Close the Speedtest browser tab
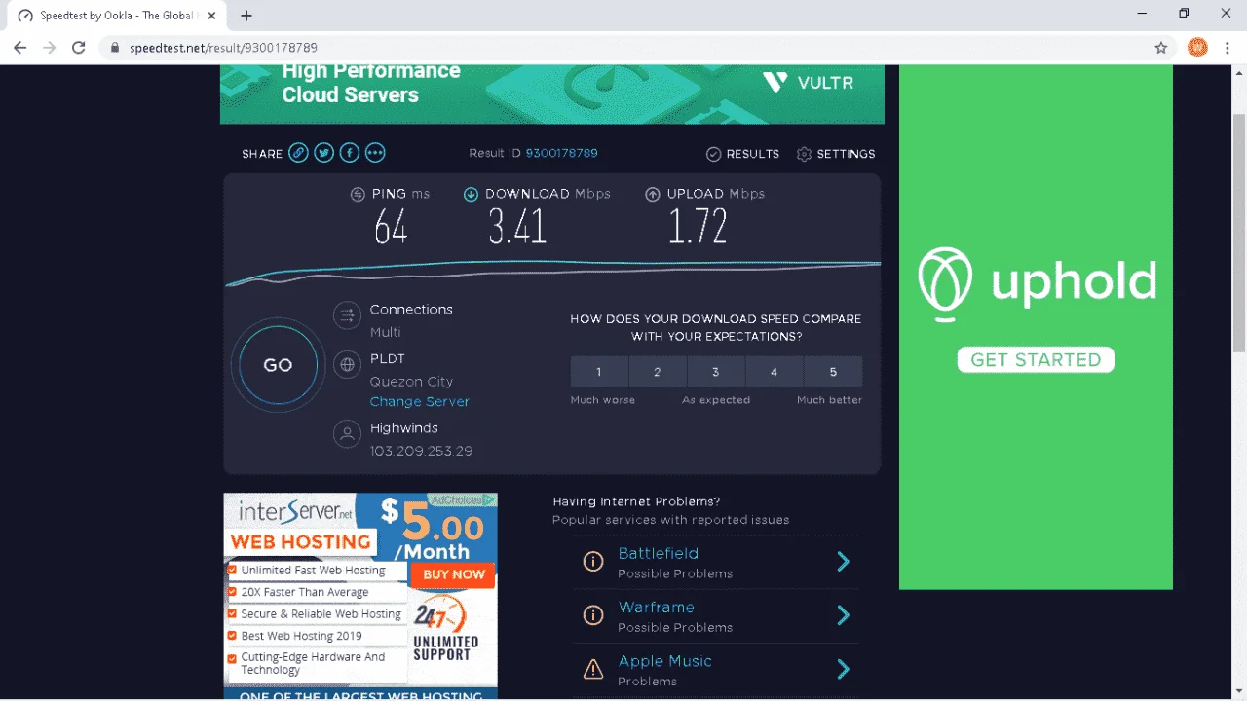 pos(212,16)
